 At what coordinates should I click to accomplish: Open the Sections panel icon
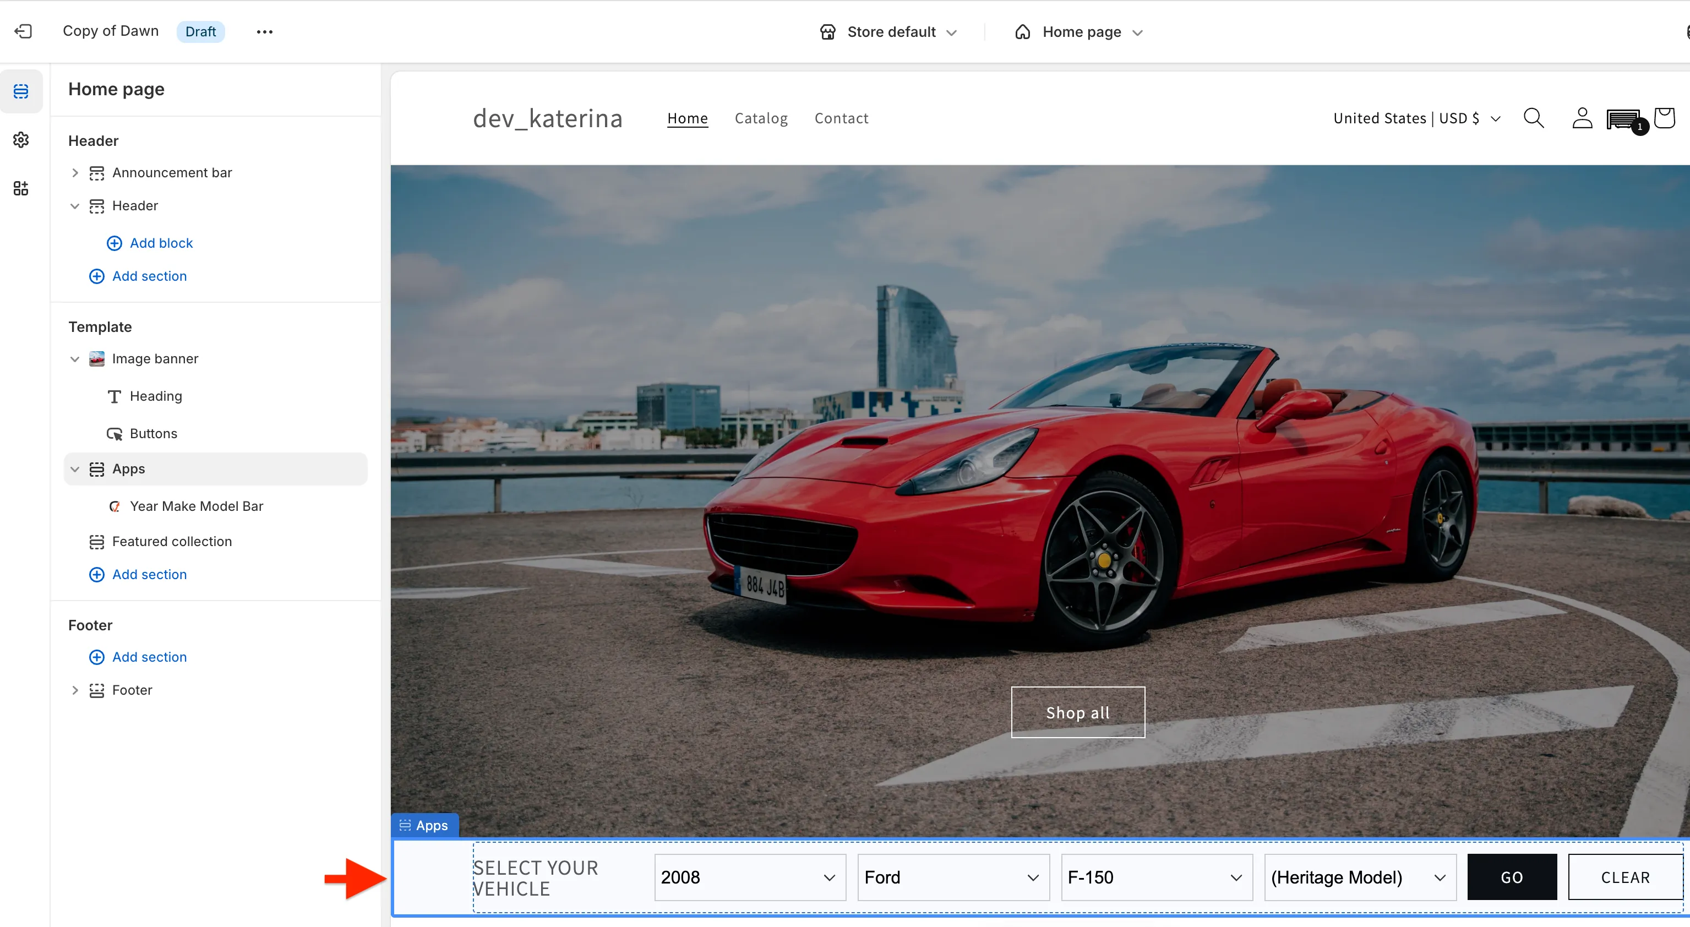21,91
